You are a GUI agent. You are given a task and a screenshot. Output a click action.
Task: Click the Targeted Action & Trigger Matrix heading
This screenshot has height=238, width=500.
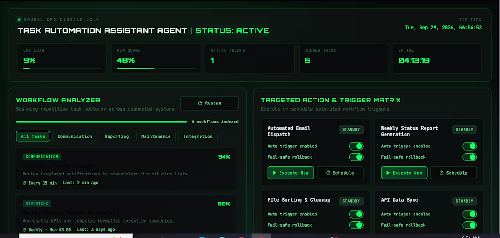tap(330, 100)
